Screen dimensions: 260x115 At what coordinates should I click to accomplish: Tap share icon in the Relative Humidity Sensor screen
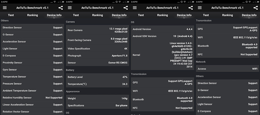tap(61, 8)
